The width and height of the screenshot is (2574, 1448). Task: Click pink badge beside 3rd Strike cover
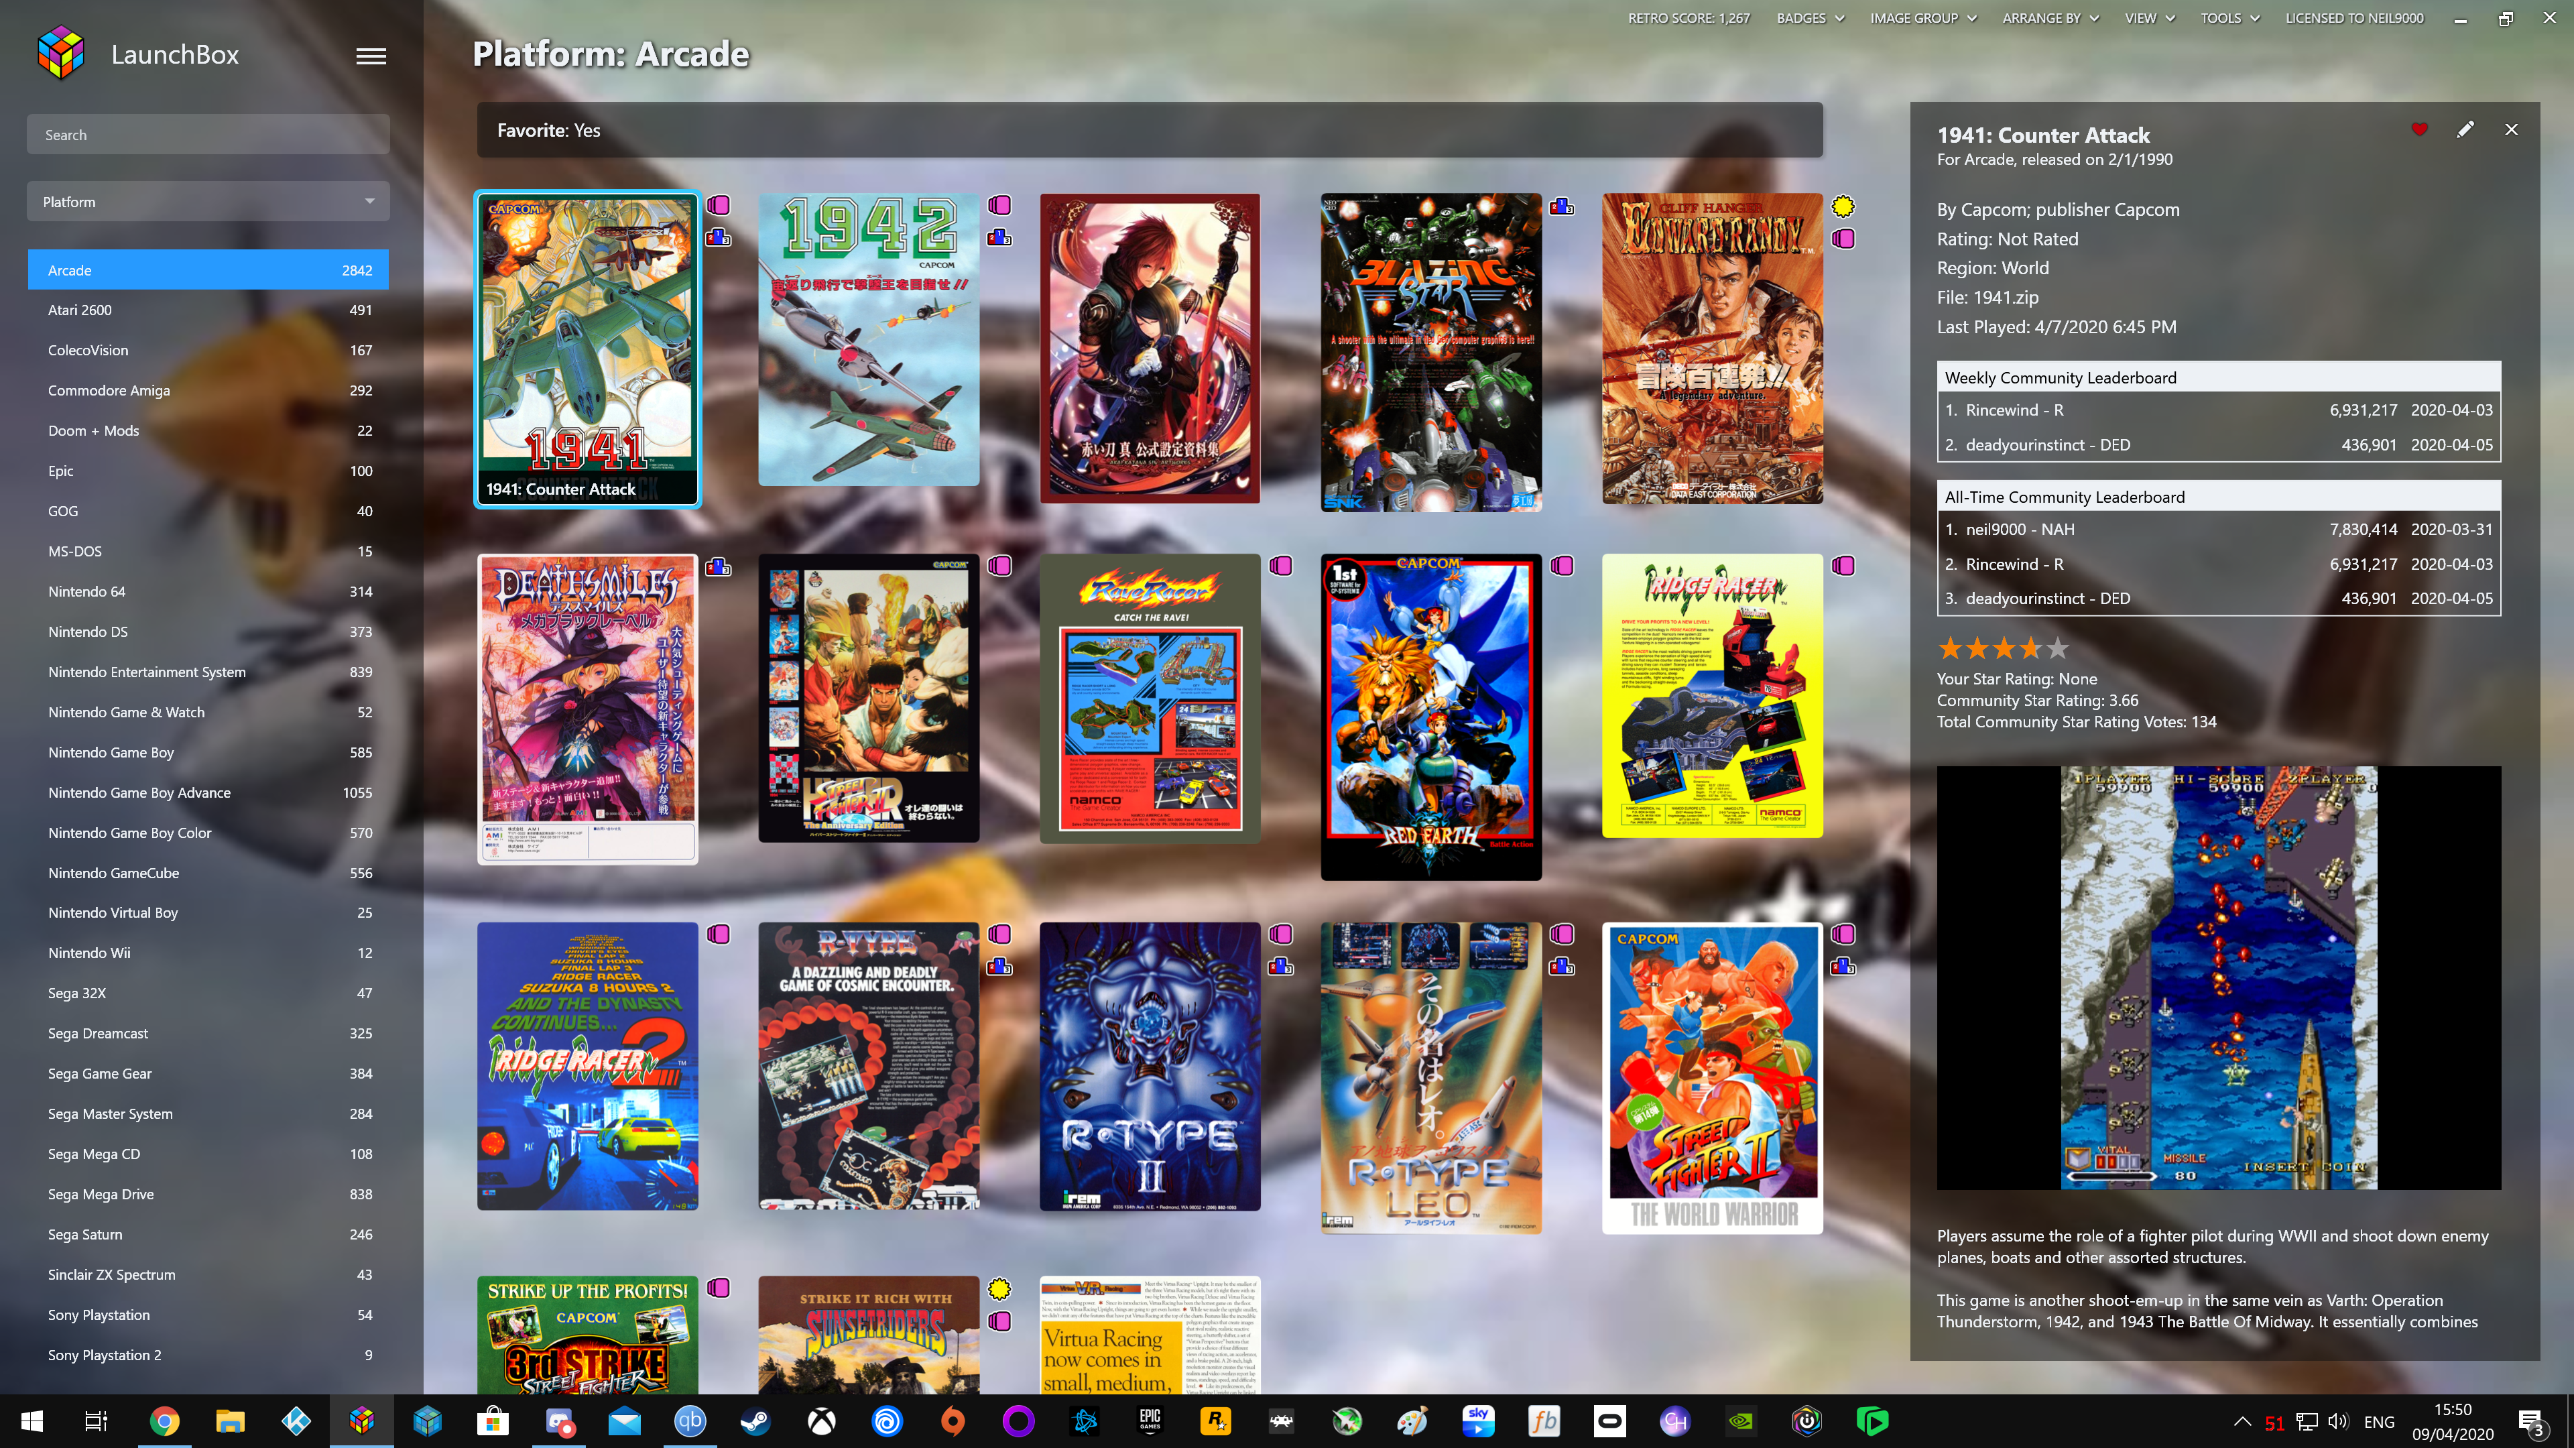click(x=719, y=1287)
